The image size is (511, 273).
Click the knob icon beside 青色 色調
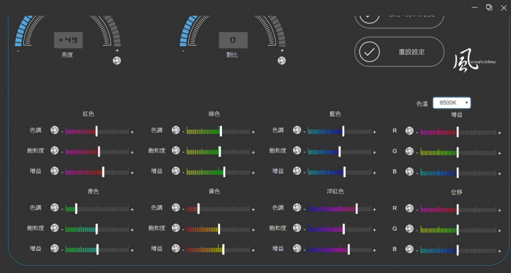click(54, 208)
